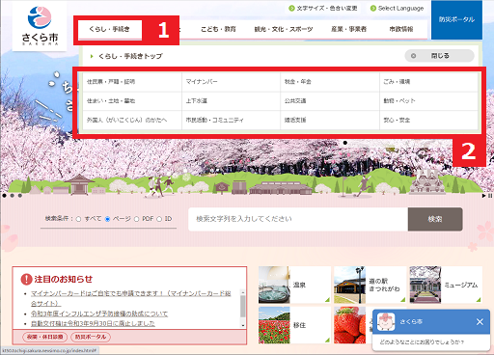Screen dimensions: 494x355
Task: Open the 市政情報 navigation tab
Action: pyautogui.click(x=401, y=29)
